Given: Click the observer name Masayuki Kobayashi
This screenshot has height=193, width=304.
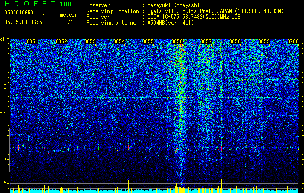Looking at the screenshot, I should point(174,5).
